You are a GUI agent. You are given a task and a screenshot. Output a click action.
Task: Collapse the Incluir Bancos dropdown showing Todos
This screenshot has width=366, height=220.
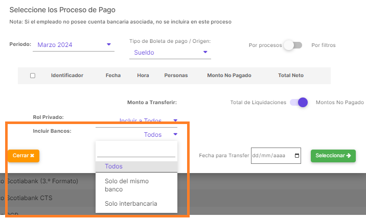[x=175, y=135]
